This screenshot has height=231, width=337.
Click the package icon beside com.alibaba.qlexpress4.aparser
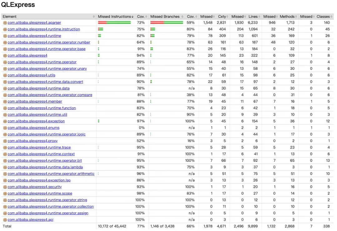pos(5,23)
